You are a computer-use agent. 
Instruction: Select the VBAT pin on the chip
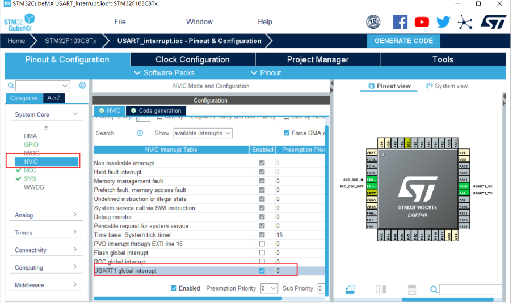point(371,152)
